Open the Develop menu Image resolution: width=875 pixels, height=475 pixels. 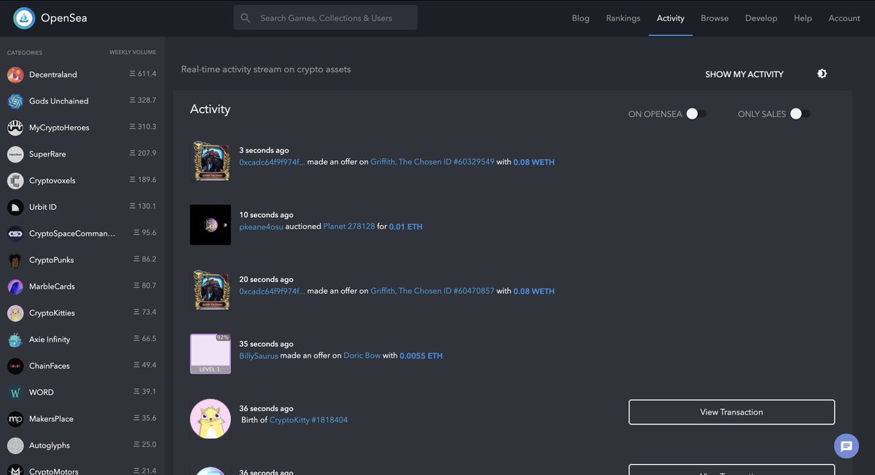(761, 18)
